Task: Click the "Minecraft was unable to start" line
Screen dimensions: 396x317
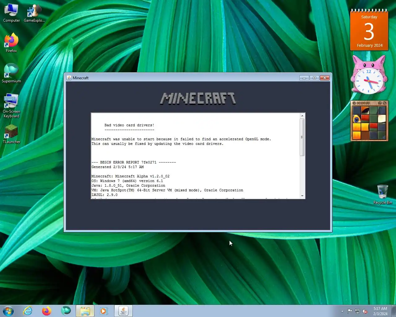Action: [x=181, y=139]
